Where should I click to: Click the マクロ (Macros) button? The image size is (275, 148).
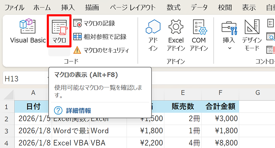pos(59,32)
